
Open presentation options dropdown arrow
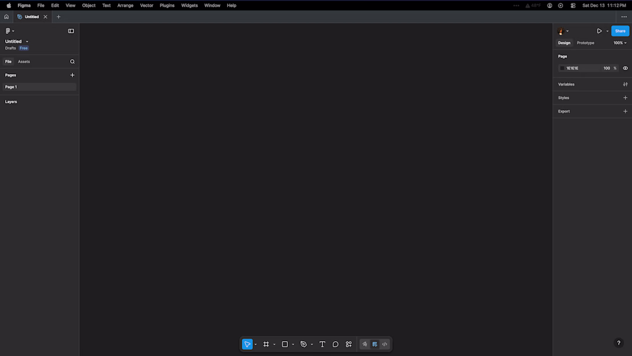point(607,31)
